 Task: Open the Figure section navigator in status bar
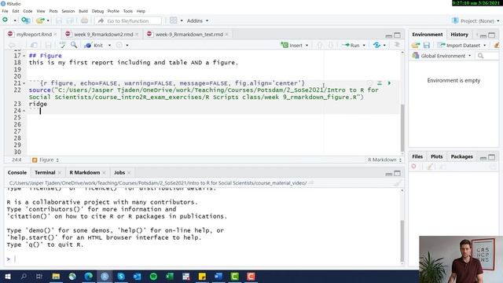click(46, 160)
